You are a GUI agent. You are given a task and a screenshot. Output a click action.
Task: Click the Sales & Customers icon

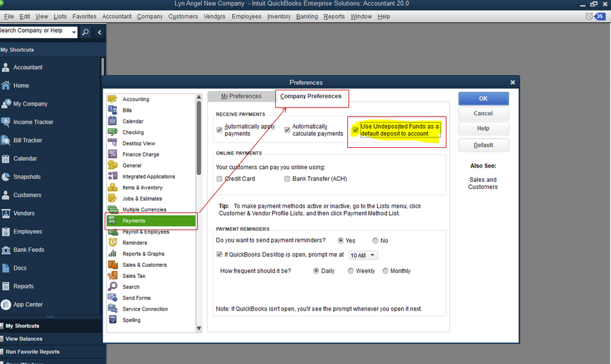click(113, 264)
